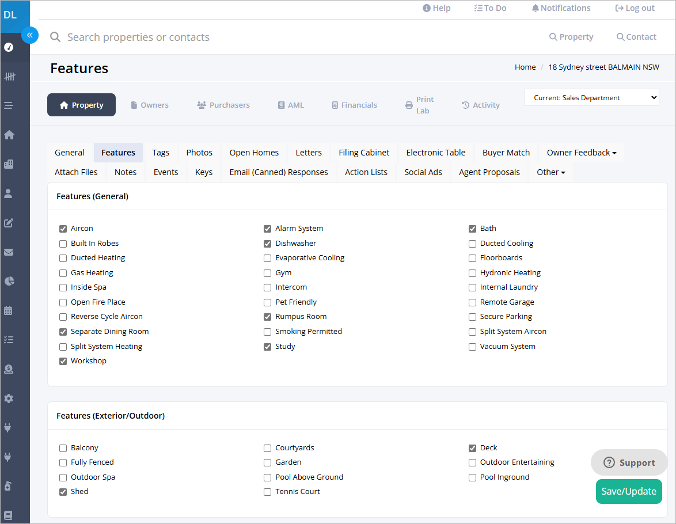Open the Financials section

pos(354,104)
